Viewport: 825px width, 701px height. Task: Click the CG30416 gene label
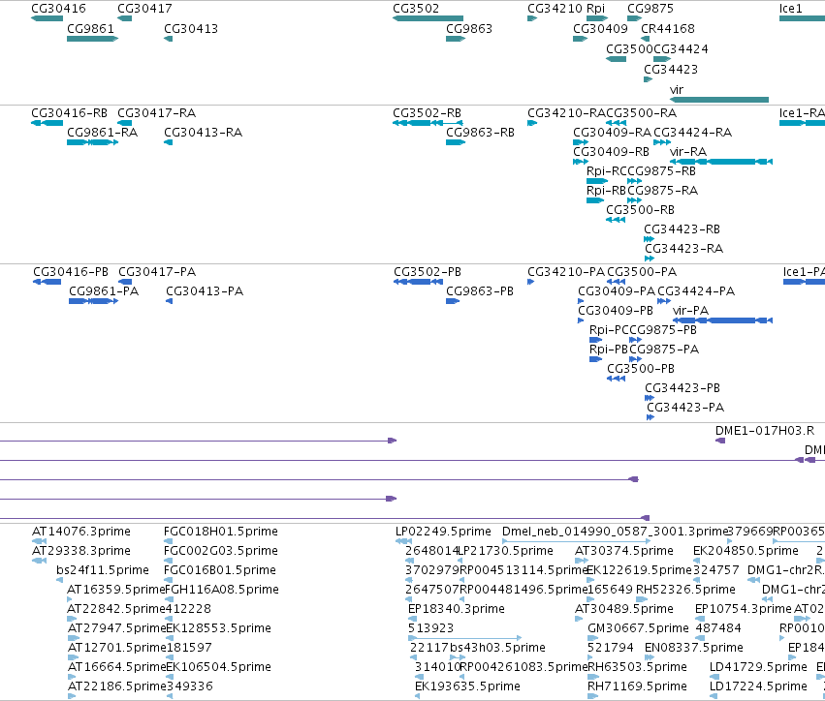(58, 9)
